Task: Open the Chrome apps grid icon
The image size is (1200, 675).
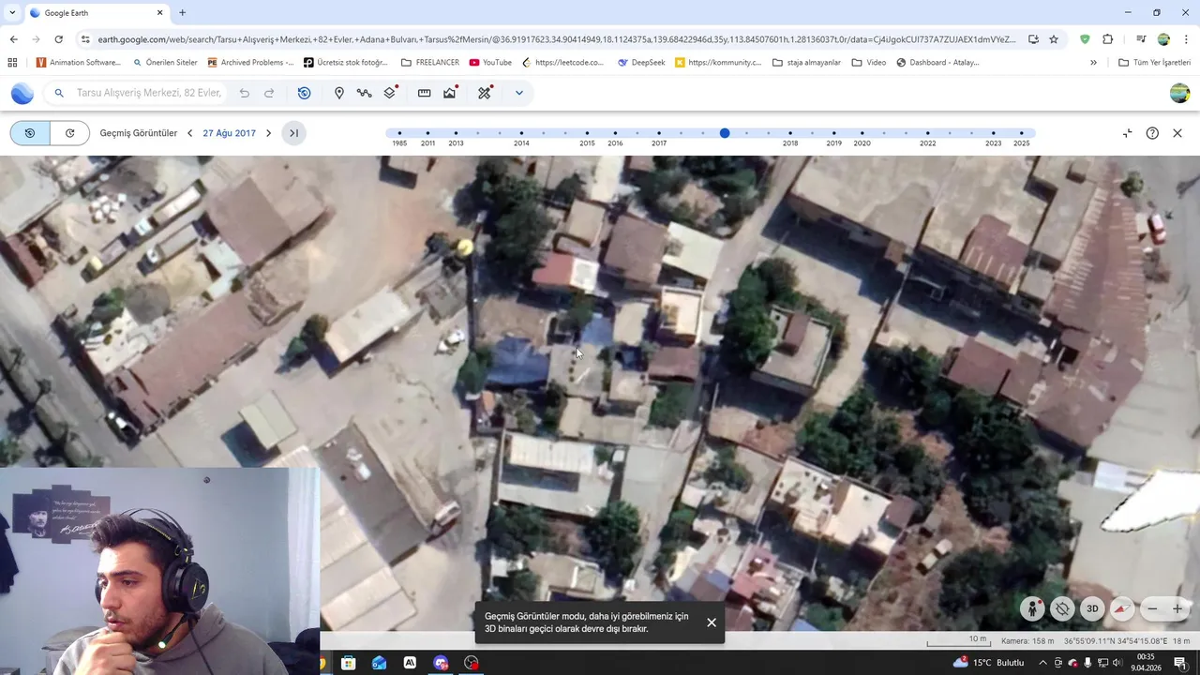Action: point(12,63)
